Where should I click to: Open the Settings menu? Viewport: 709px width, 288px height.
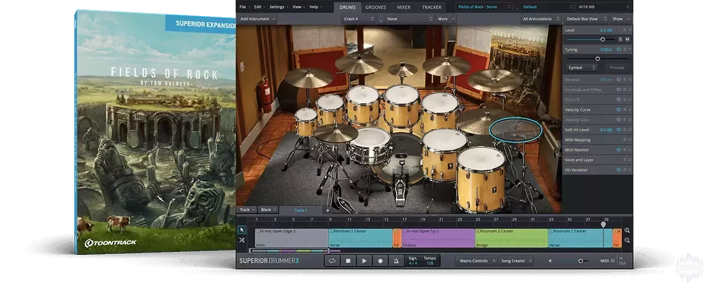pyautogui.click(x=279, y=7)
